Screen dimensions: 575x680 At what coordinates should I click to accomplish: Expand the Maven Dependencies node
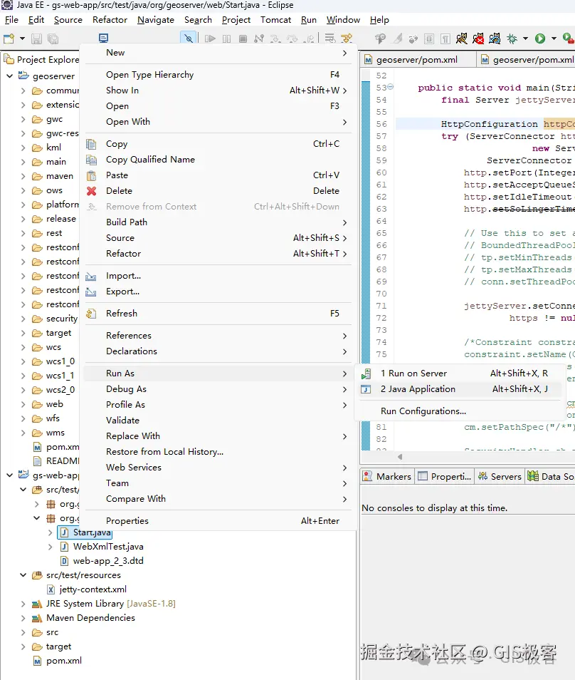click(23, 618)
